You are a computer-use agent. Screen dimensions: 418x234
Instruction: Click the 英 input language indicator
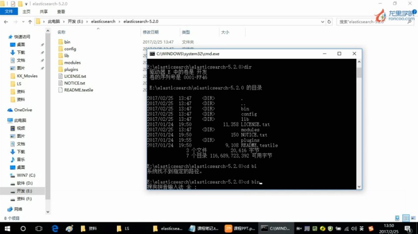[x=362, y=229]
